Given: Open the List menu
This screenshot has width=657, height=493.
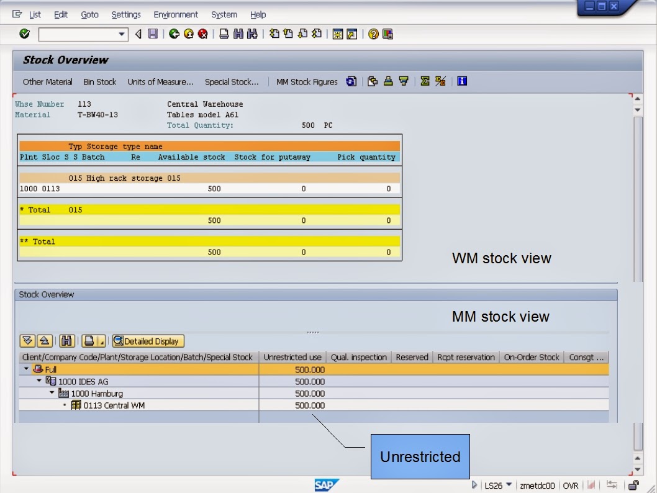Looking at the screenshot, I should [x=34, y=14].
